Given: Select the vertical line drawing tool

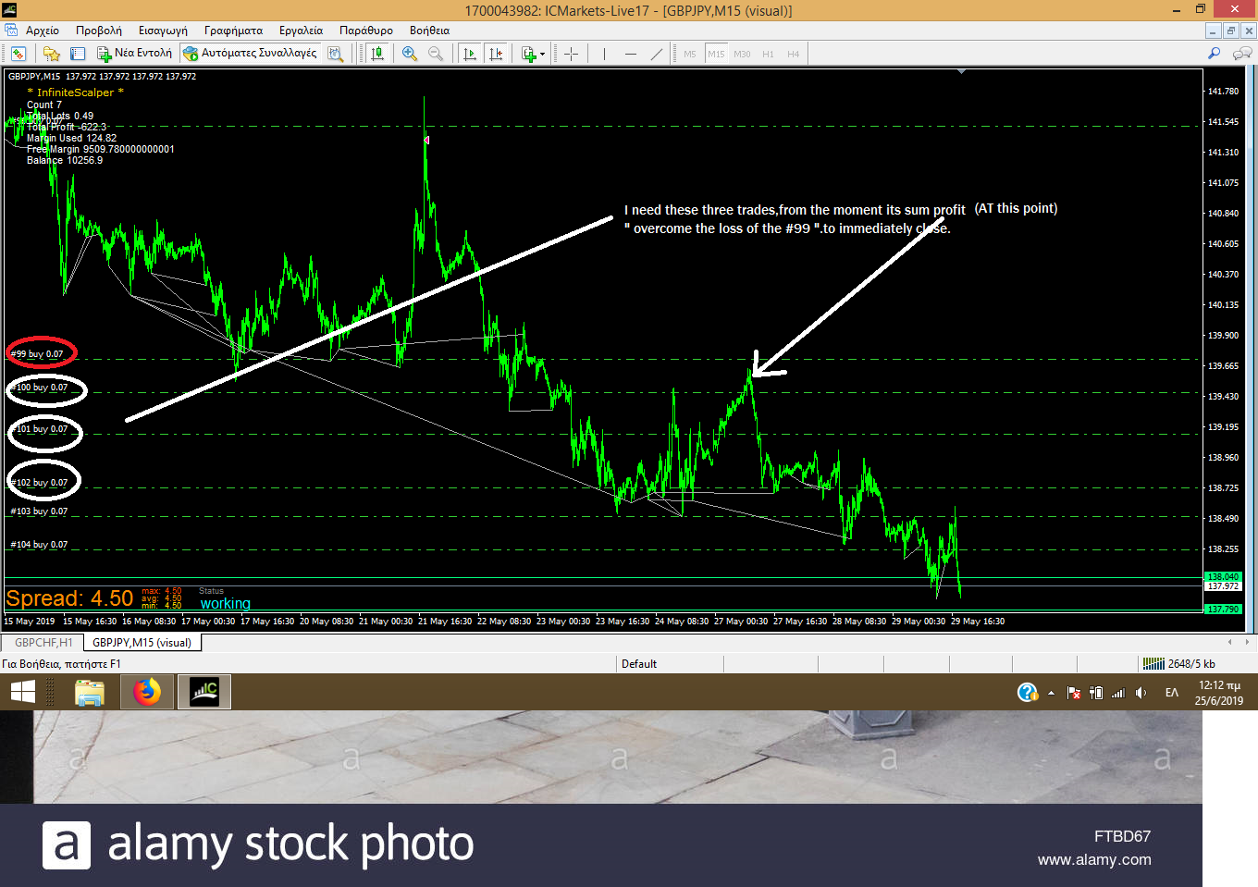Looking at the screenshot, I should 604,54.
